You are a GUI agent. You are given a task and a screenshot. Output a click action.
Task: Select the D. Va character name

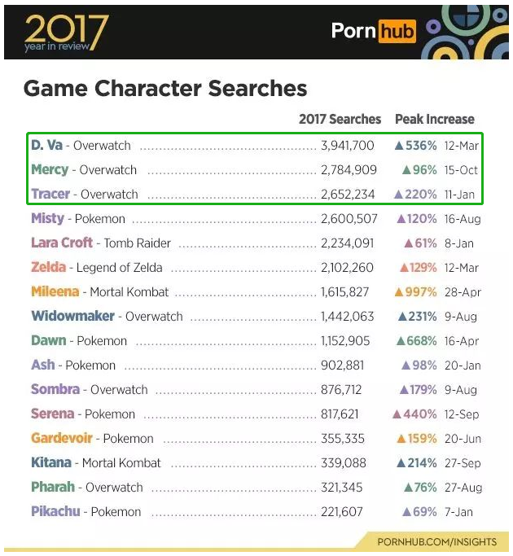[47, 145]
